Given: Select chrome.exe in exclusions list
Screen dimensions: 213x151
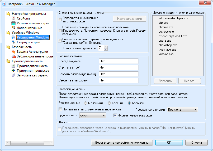Looking at the screenshot, I should point(166,27).
